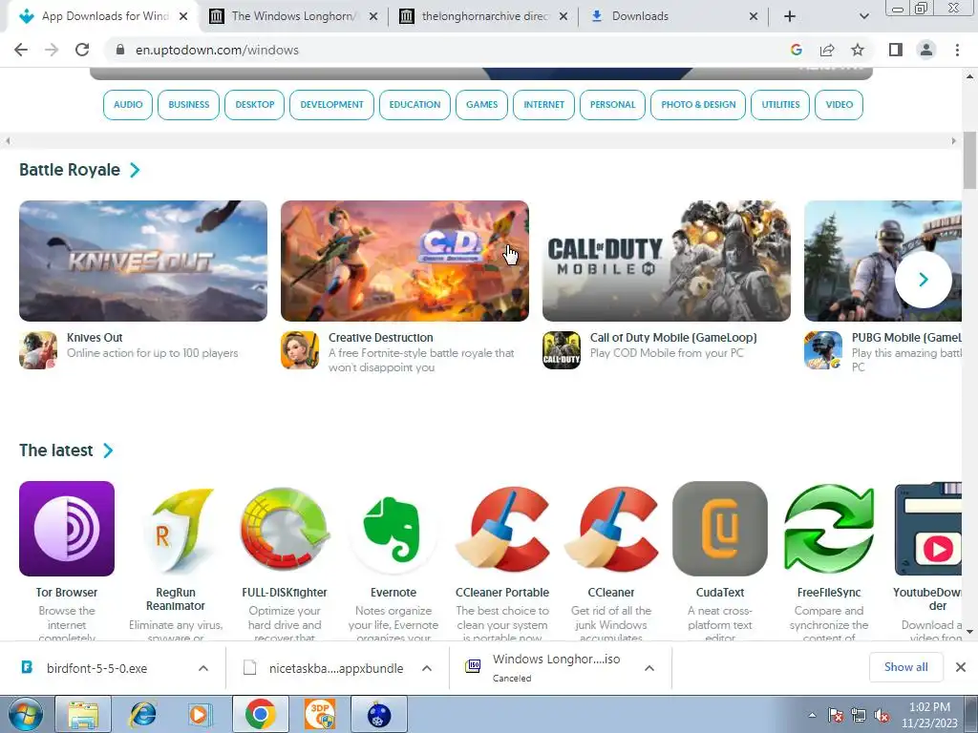Expand The latest section chevron
The height and width of the screenshot is (733, 978).
tap(108, 450)
